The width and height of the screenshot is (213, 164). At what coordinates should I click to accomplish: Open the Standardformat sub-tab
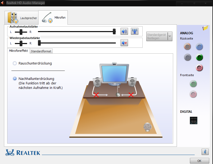[x=41, y=51]
